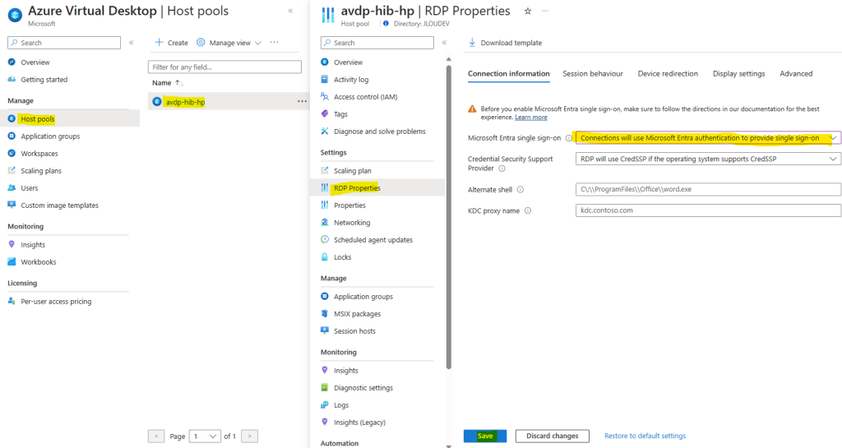842x448 pixels.
Task: Click the Workbooks chart icon
Action: click(12, 262)
